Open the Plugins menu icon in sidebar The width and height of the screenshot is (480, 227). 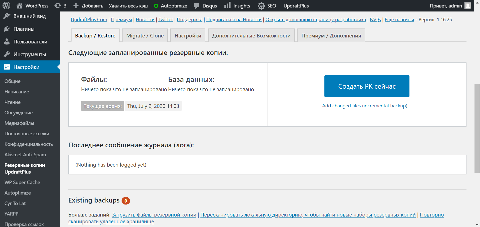tap(7, 29)
